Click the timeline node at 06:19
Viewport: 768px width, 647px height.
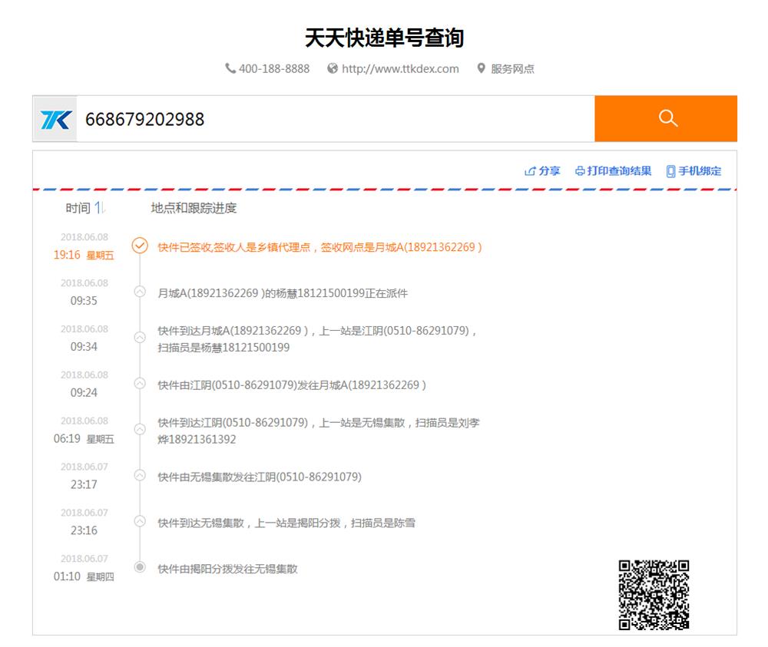(x=140, y=429)
